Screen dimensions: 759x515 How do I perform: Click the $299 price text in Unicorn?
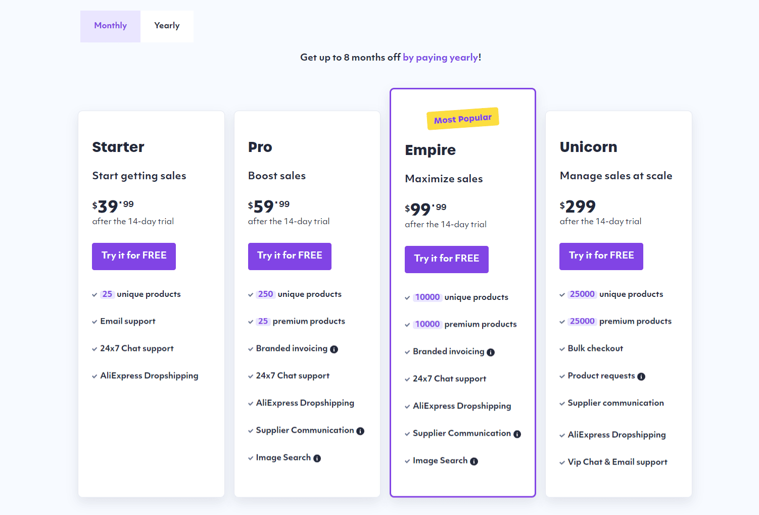pyautogui.click(x=578, y=207)
